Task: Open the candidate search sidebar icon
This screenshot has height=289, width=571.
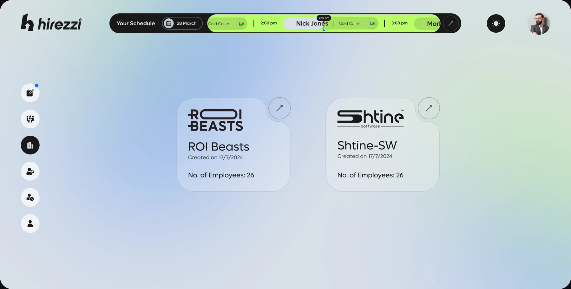Action: click(x=30, y=171)
